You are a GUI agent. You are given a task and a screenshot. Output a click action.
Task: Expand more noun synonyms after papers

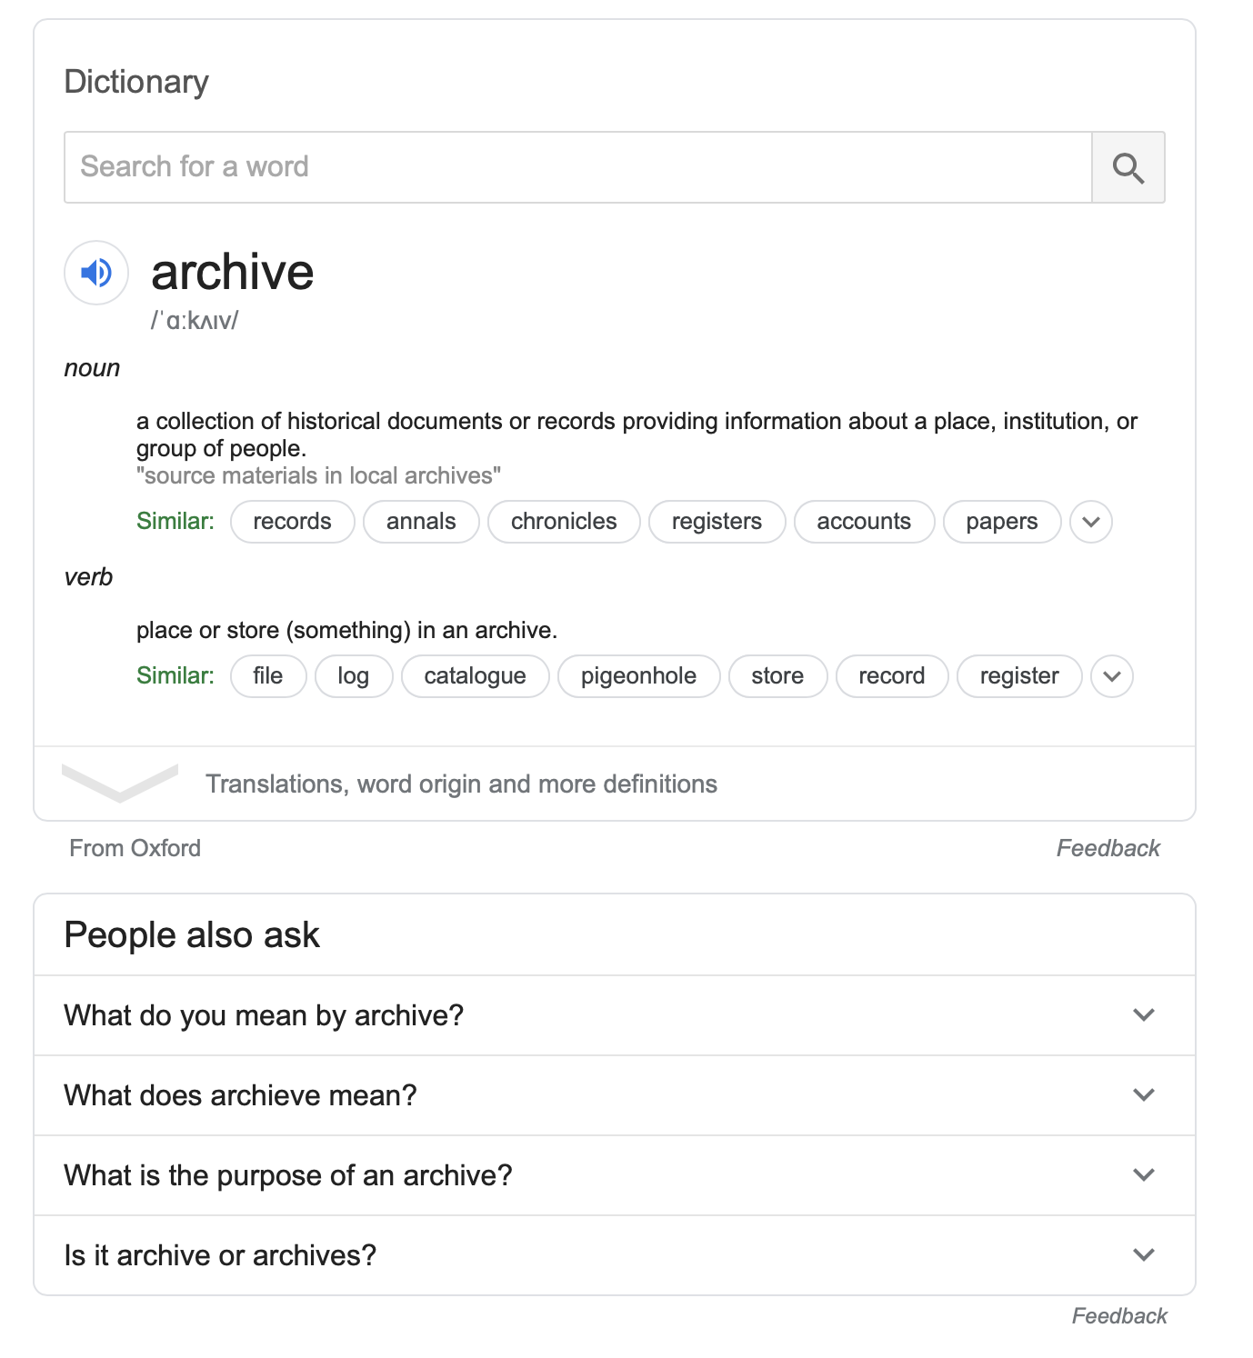pyautogui.click(x=1090, y=522)
